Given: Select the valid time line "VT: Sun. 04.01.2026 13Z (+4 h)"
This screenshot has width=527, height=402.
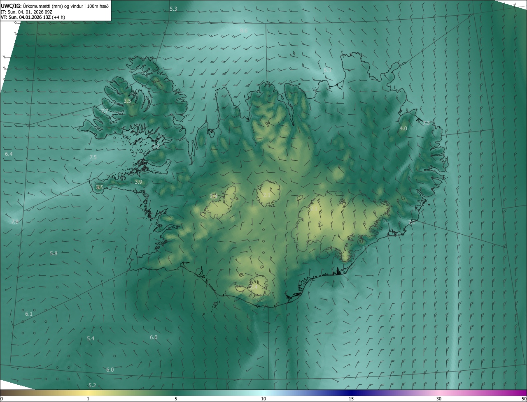Looking at the screenshot, I should [x=33, y=17].
